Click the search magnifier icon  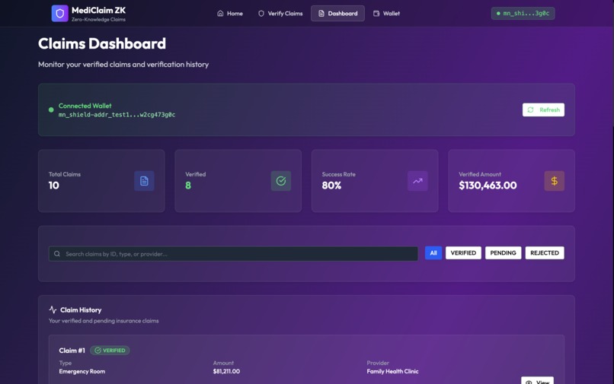[57, 254]
